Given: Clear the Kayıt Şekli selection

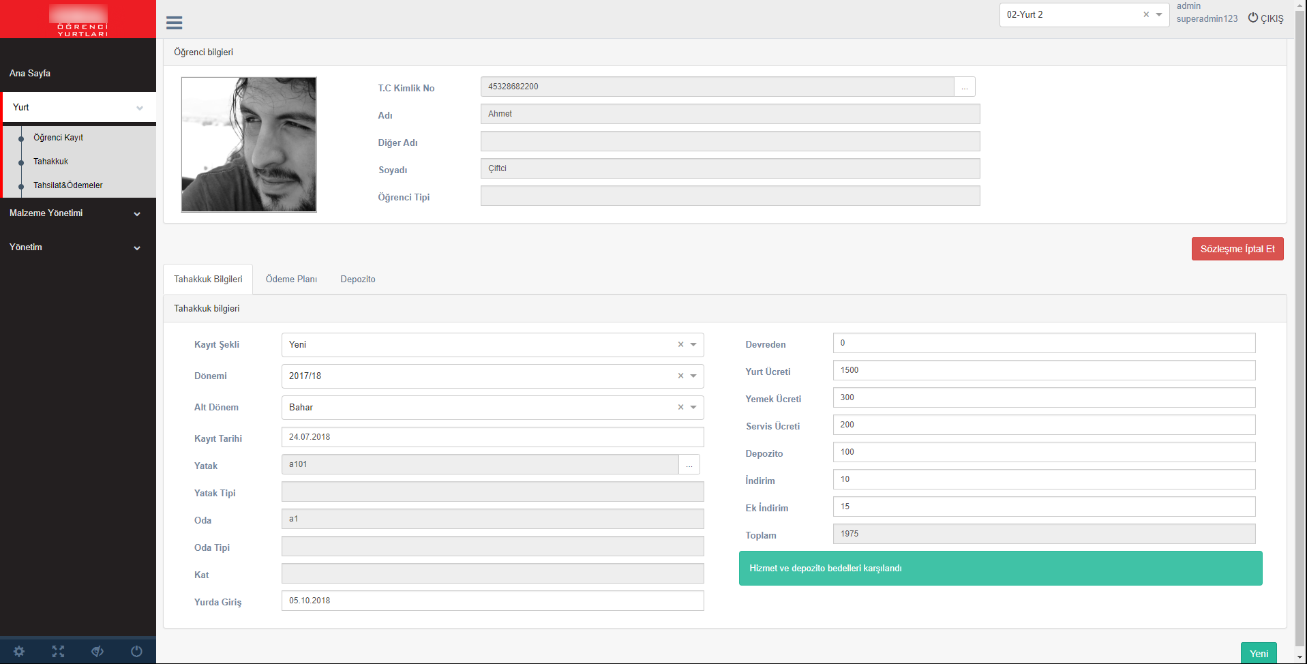Looking at the screenshot, I should point(680,344).
